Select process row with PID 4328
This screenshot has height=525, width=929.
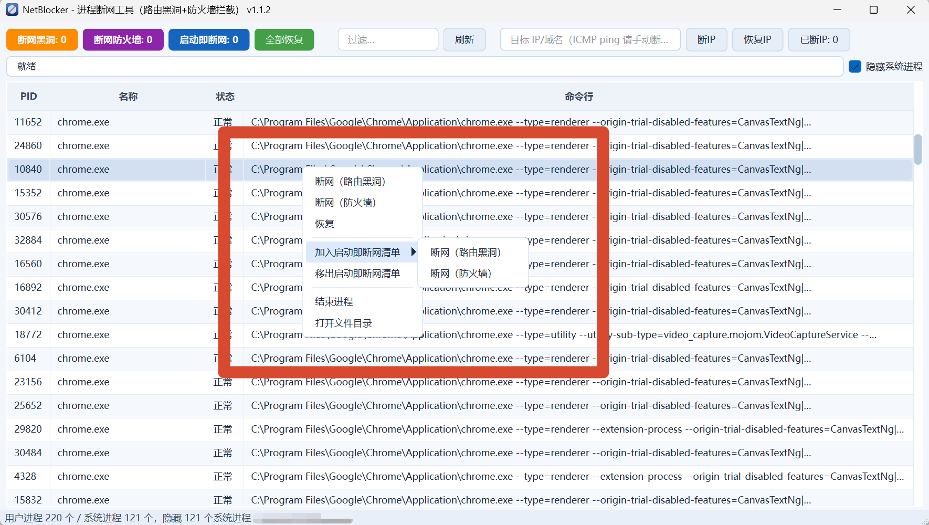460,477
